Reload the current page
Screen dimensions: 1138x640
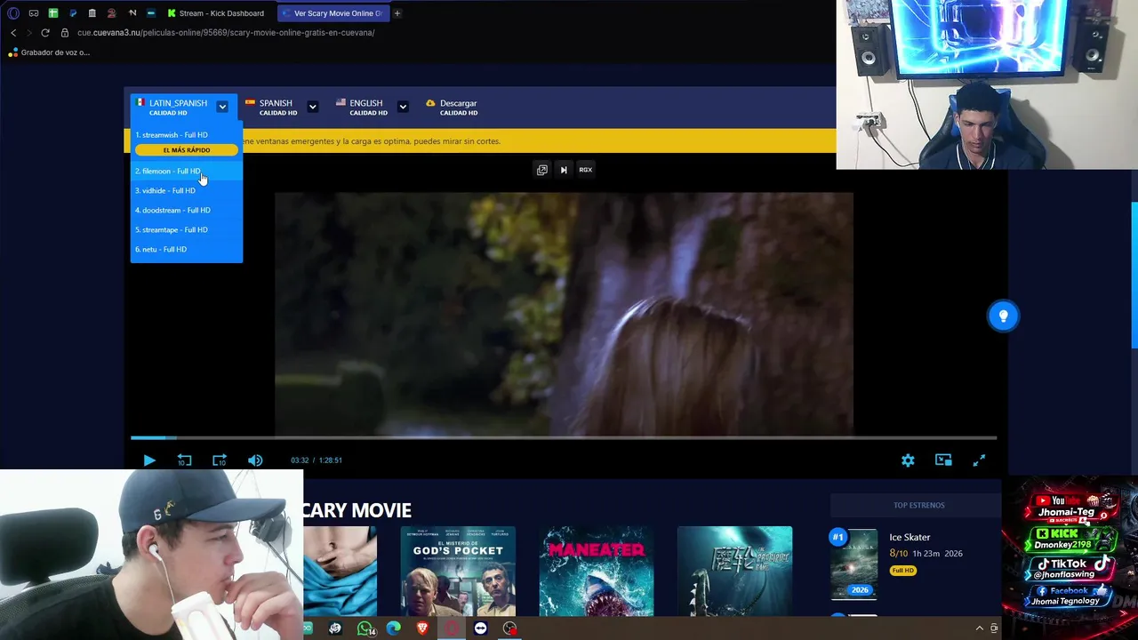45,33
